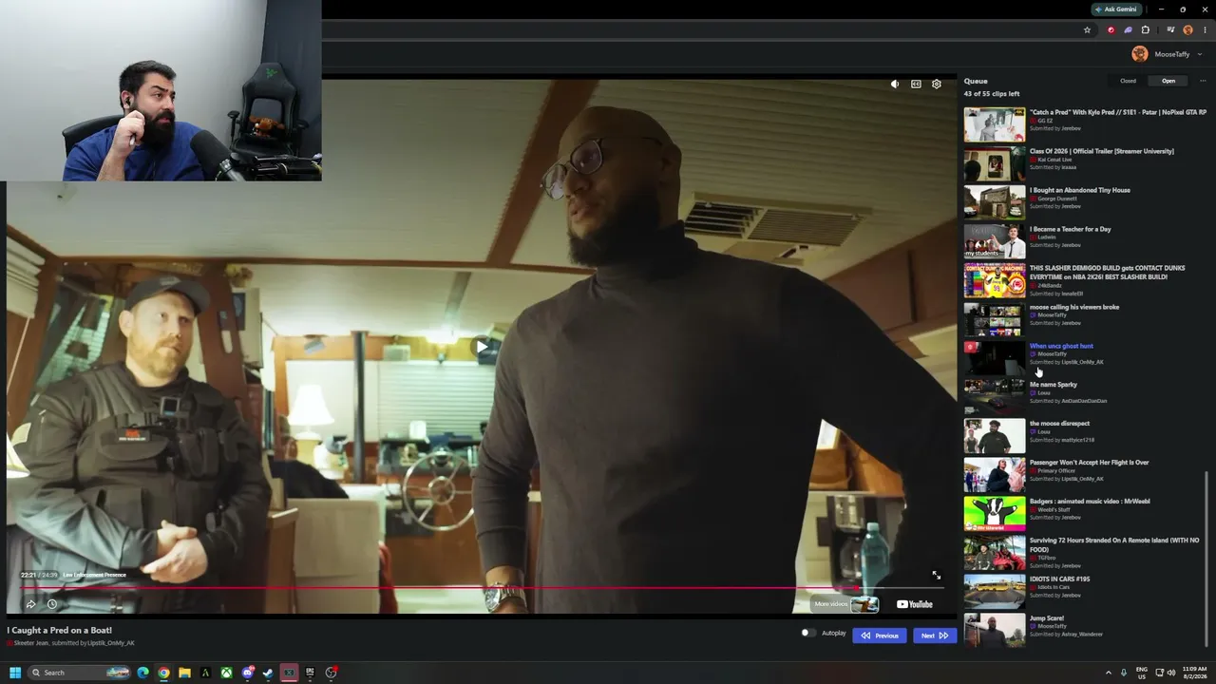The height and width of the screenshot is (684, 1216).
Task: Click the taskbar Search box
Action: 79,673
